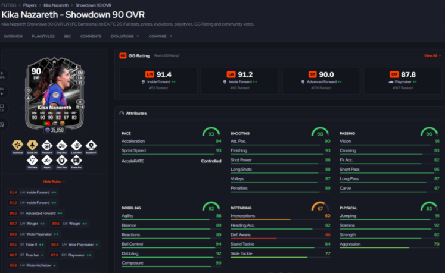Click the Attributes gauge icon
445x273 pixels.
[x=122, y=114]
